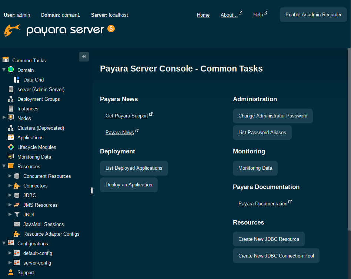Click the Resource Adapter Configs puzzle icon
Viewport: 351px width, 279px height.
click(x=17, y=234)
